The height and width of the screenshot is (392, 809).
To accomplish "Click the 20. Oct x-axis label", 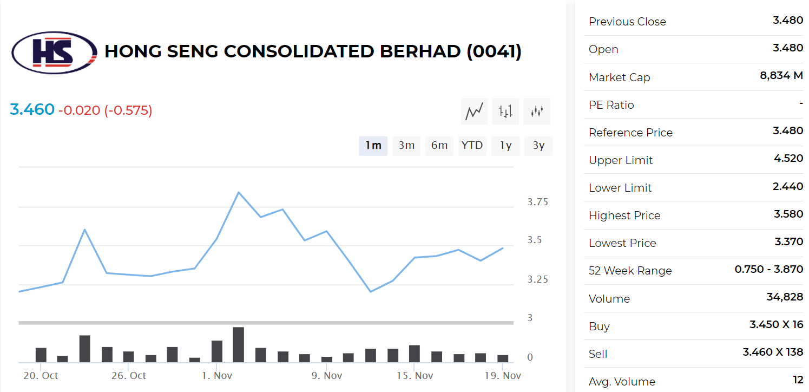I will (41, 376).
